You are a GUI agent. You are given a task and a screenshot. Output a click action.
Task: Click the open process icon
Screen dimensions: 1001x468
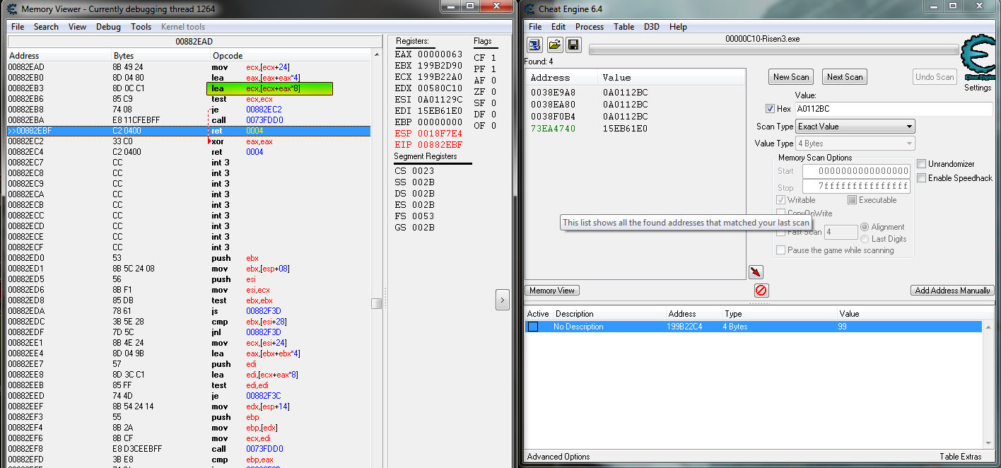535,45
